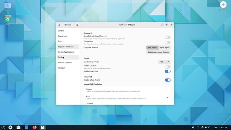Open Additional Layout Options
231x130 pixels.
pyautogui.click(x=158, y=52)
